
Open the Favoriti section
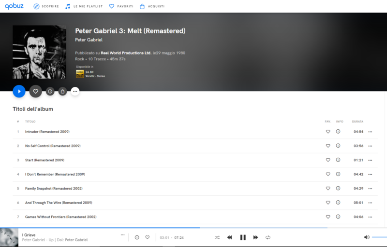[x=121, y=6]
